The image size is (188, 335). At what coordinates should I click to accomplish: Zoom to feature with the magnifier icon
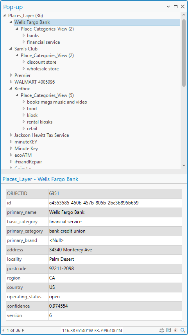pyautogui.click(x=183, y=330)
